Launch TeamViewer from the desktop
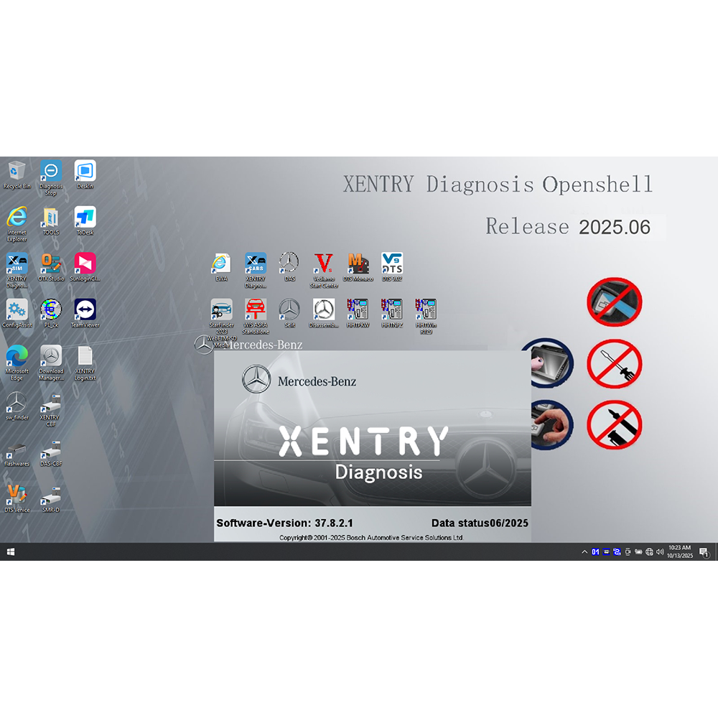The width and height of the screenshot is (718, 718). pos(85,310)
